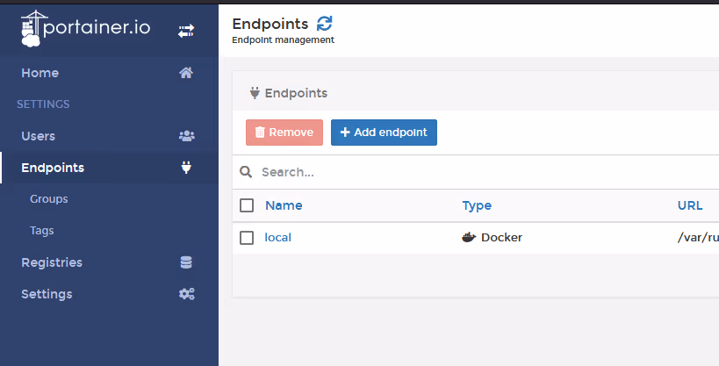The height and width of the screenshot is (366, 719).
Task: Click the Registries database icon
Action: point(186,262)
